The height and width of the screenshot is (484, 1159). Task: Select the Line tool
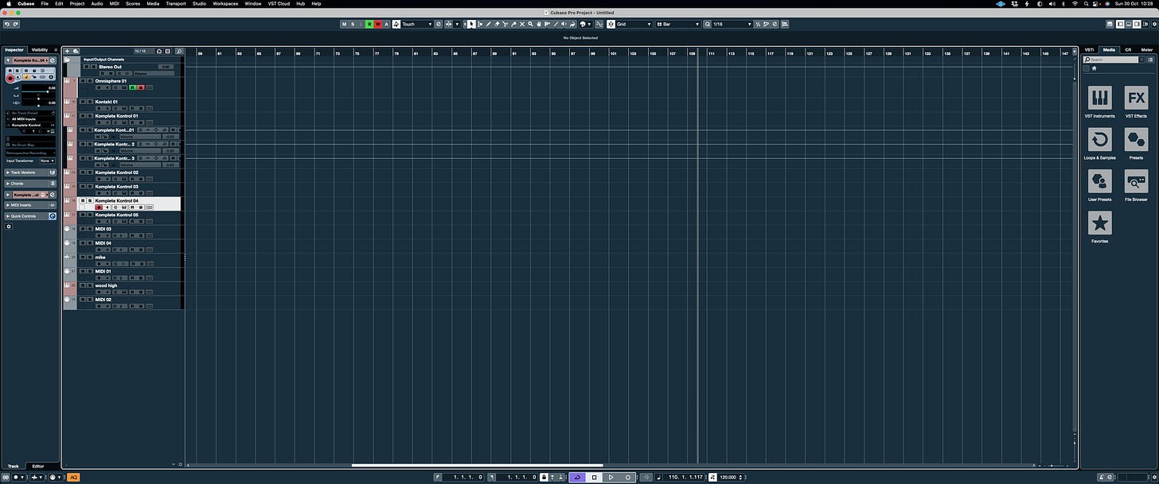(x=556, y=25)
